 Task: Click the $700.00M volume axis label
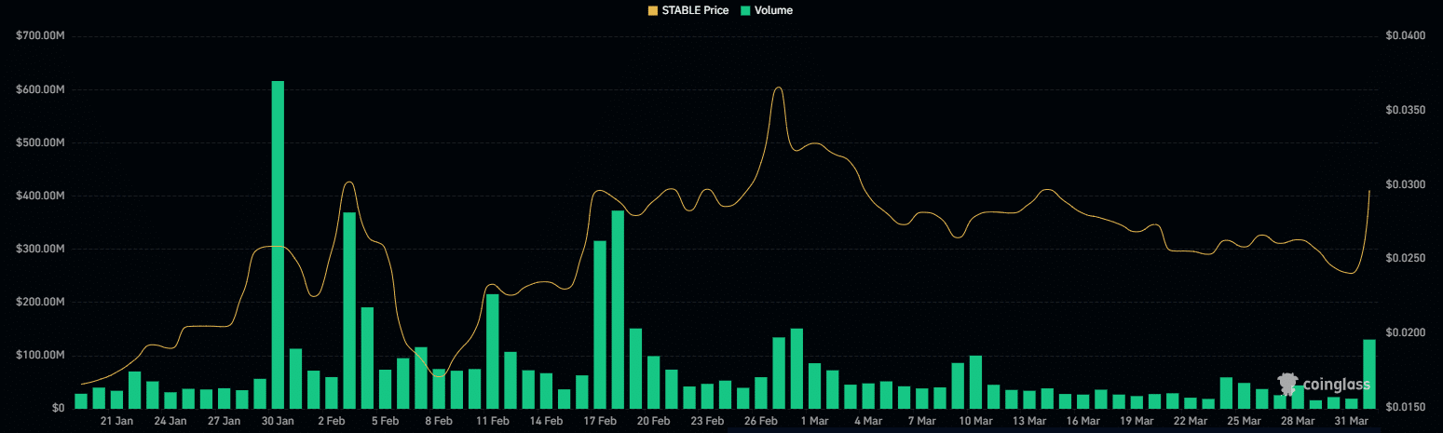pyautogui.click(x=40, y=36)
